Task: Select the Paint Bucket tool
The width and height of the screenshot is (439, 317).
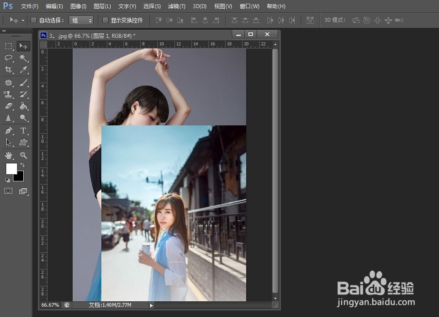Action: [23, 106]
